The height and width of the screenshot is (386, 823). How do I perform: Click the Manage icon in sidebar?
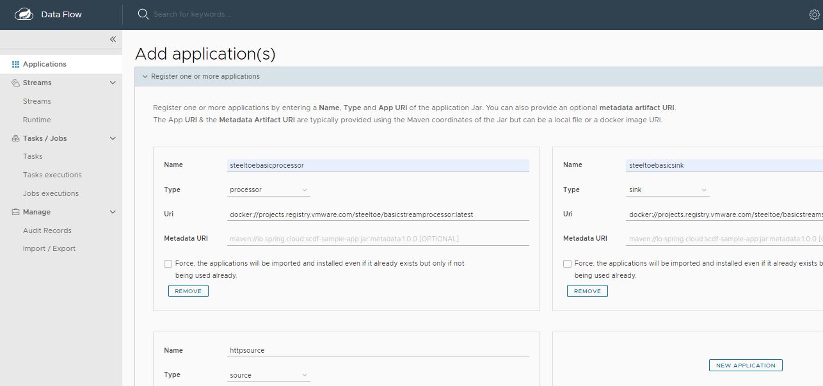[14, 212]
